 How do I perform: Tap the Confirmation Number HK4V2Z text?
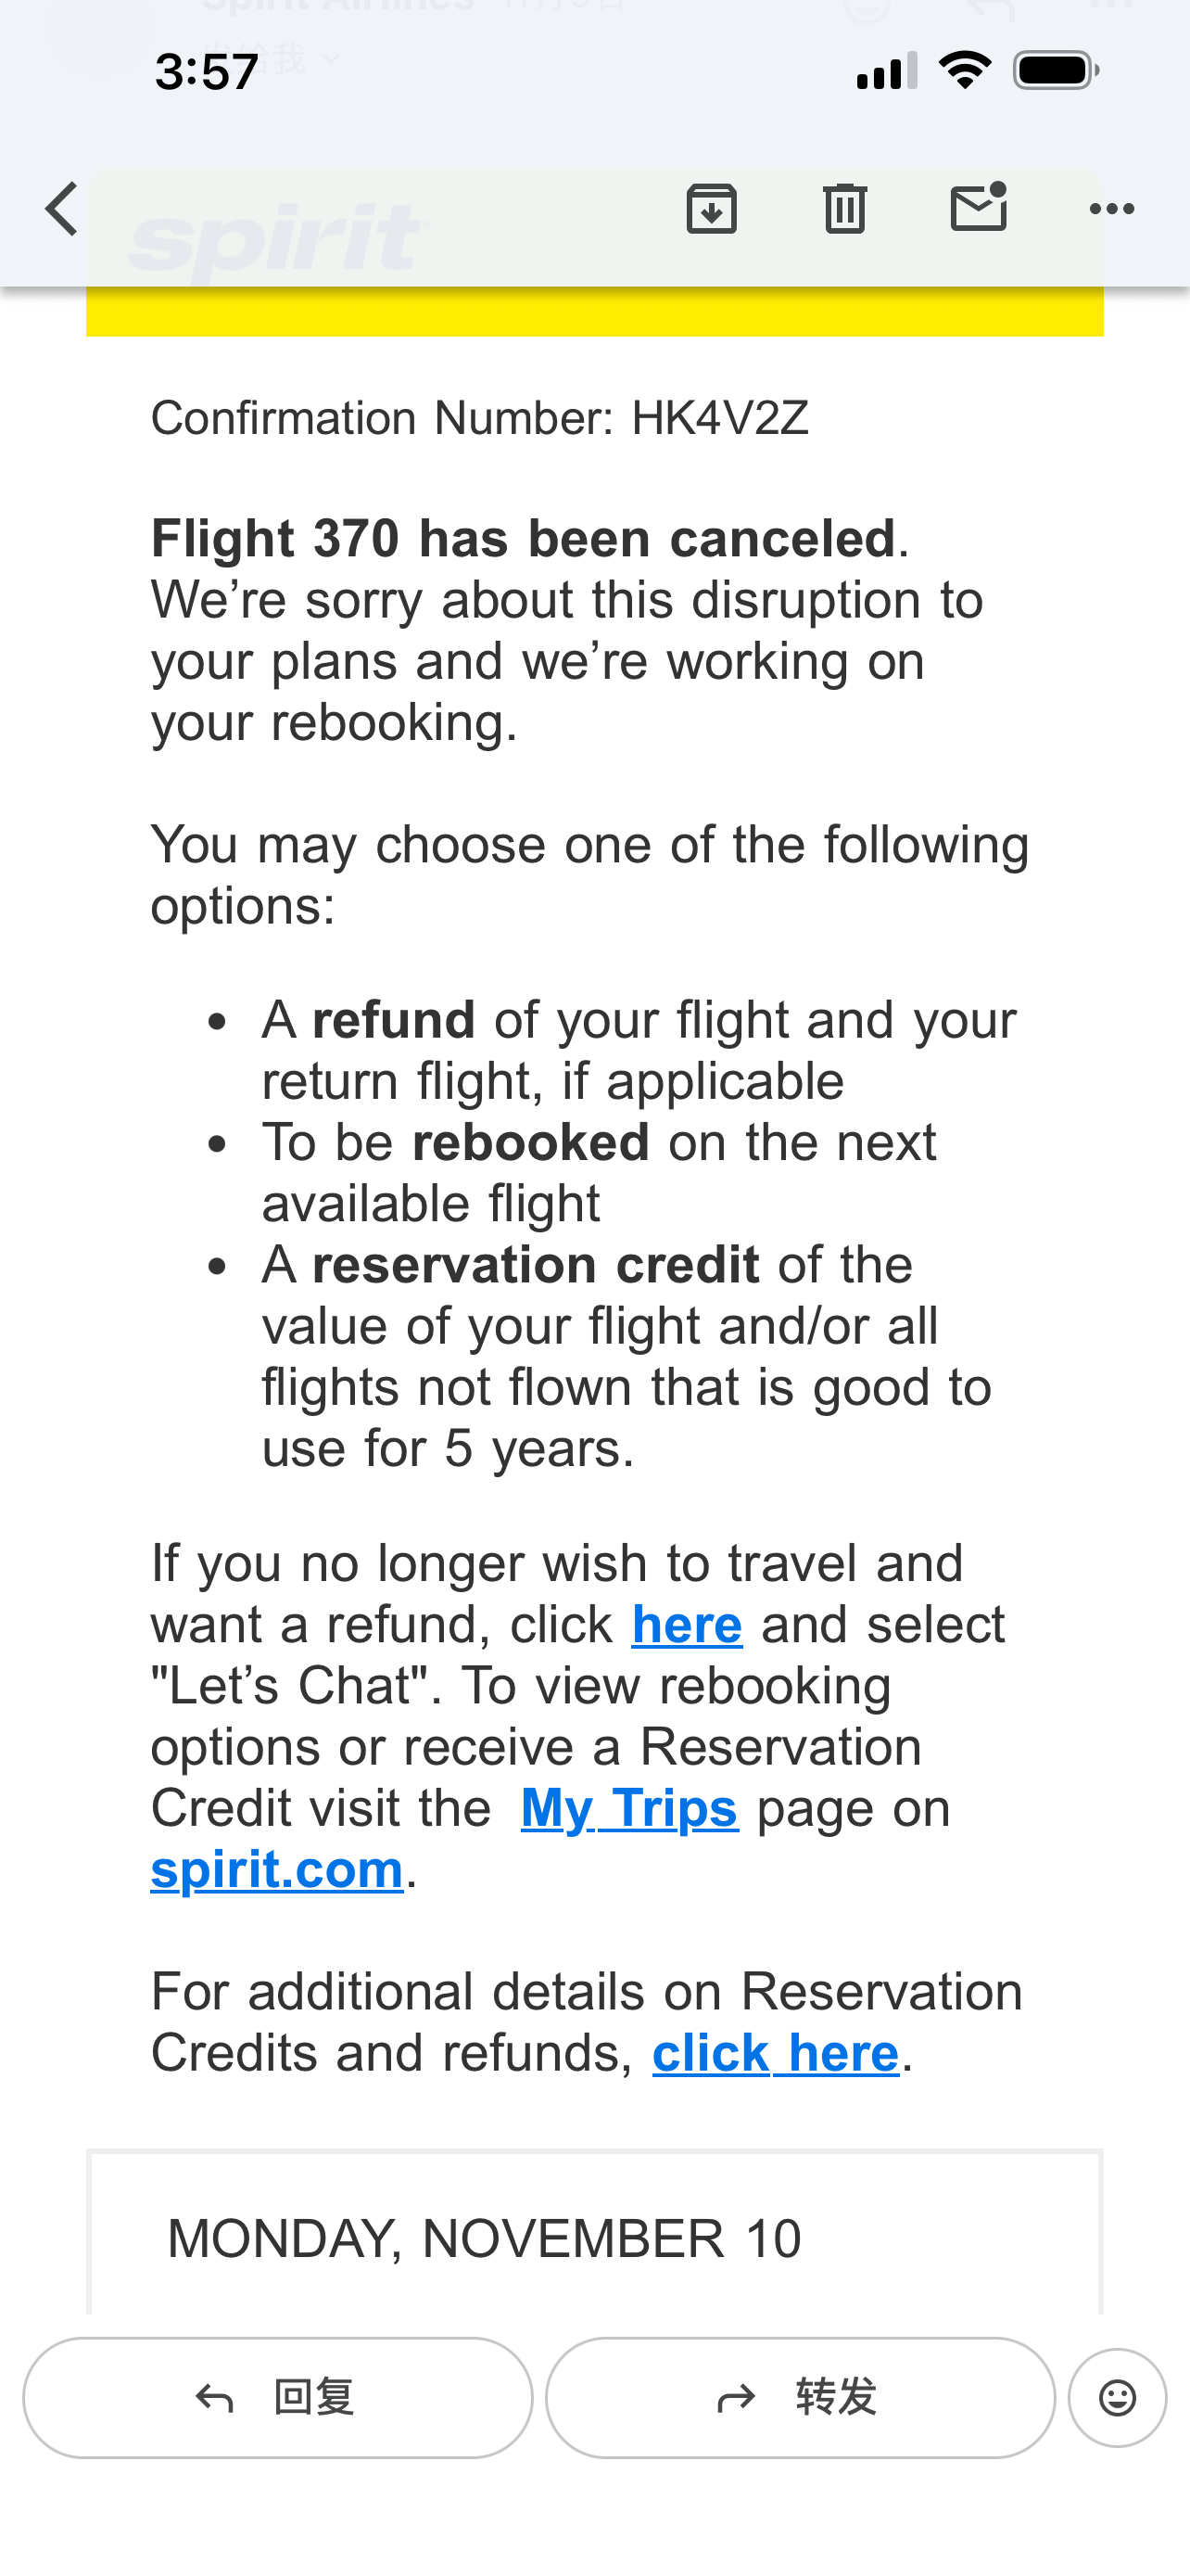(479, 418)
